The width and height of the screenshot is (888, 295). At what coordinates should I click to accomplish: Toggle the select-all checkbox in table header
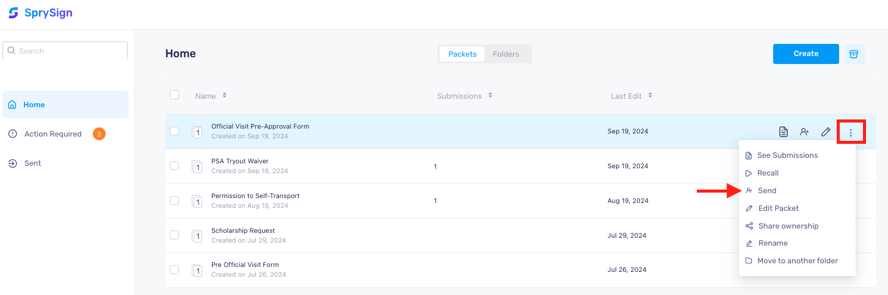[175, 95]
